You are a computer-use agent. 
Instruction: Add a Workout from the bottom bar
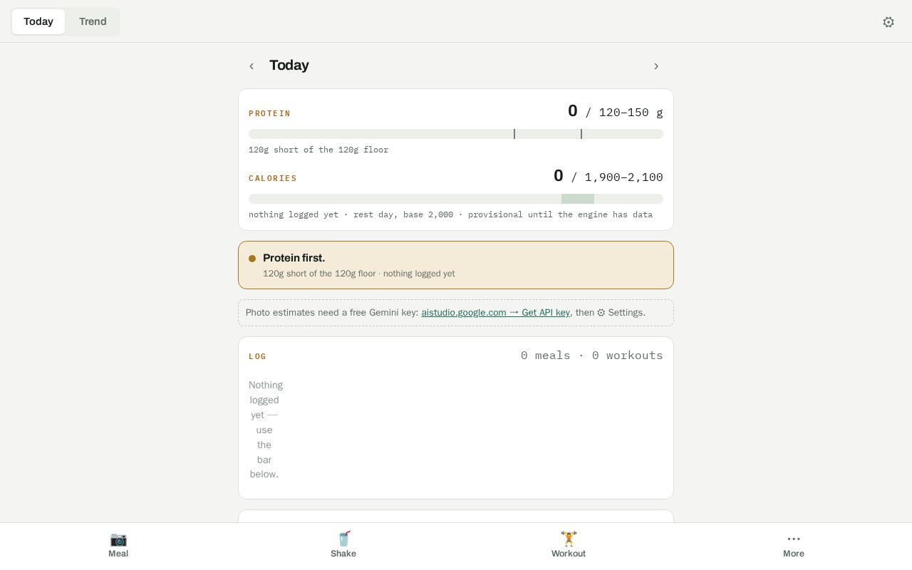tap(569, 546)
